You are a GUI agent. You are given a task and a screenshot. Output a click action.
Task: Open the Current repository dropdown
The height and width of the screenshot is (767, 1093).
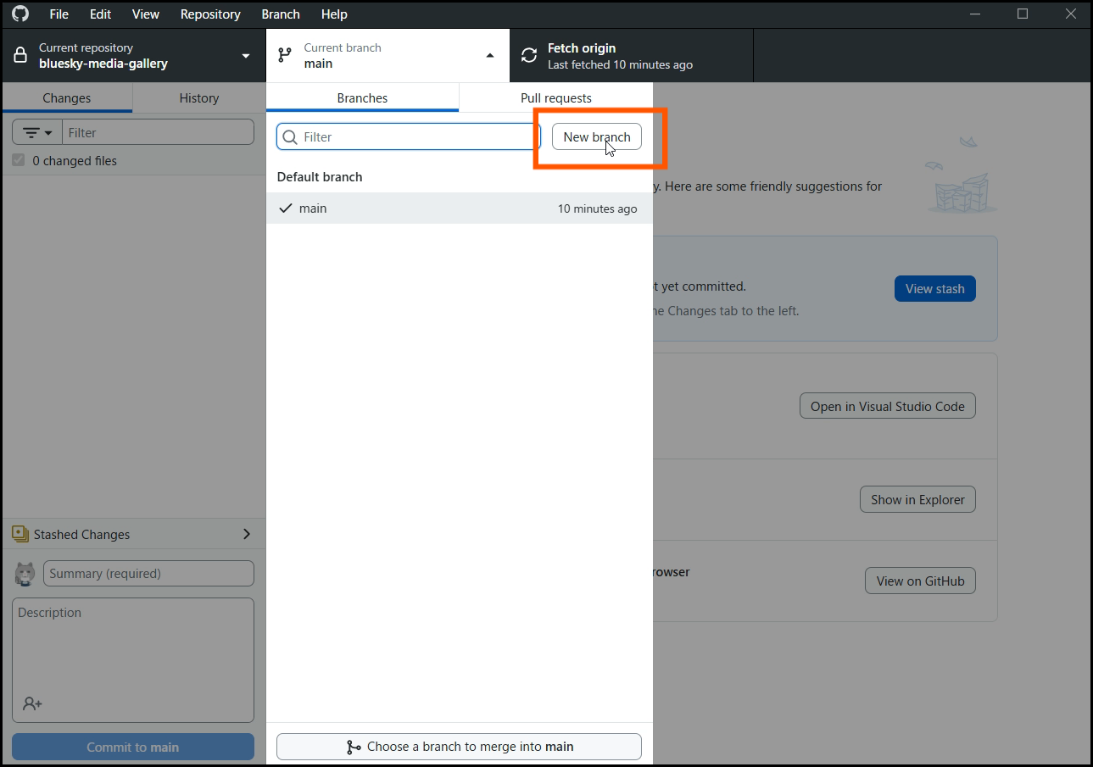click(x=133, y=56)
